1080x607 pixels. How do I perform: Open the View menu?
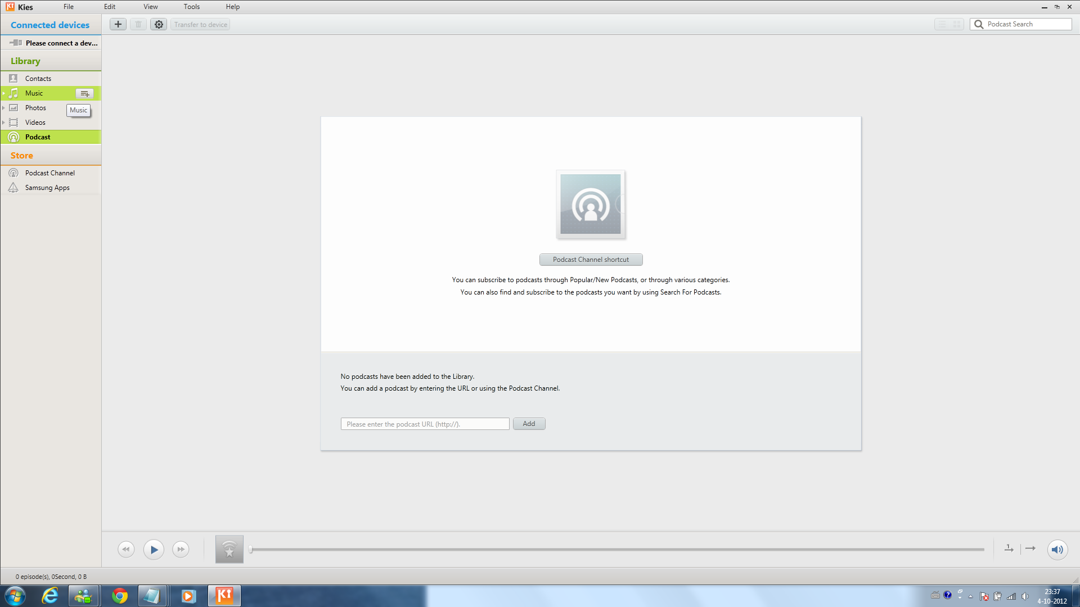tap(150, 7)
